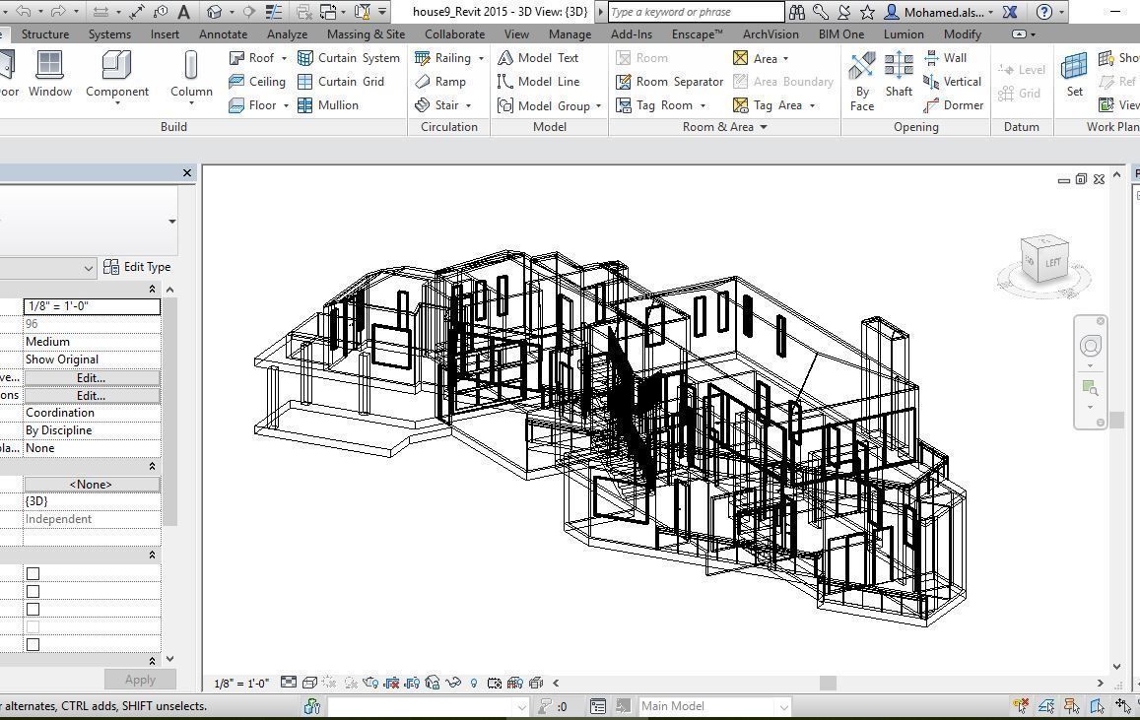Choose the Roof tool
This screenshot has width=1140, height=720.
[x=251, y=58]
